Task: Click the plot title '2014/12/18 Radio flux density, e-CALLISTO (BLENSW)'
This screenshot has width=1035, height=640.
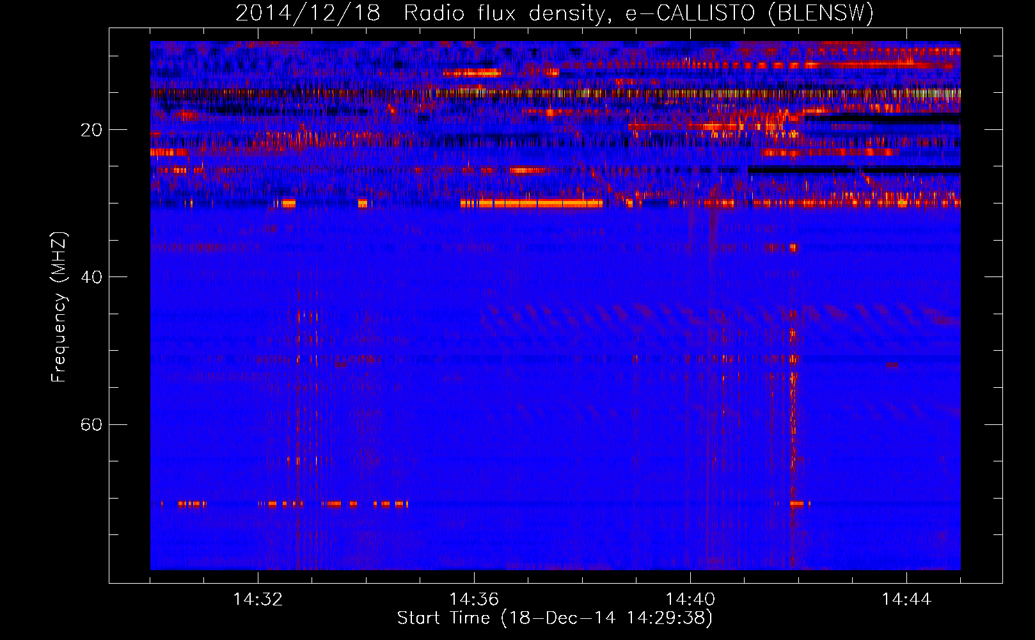Action: (x=555, y=13)
